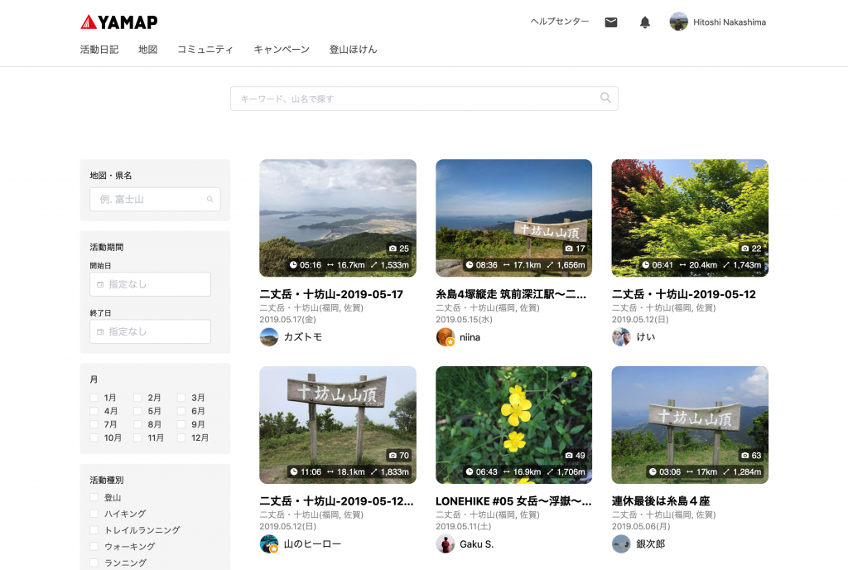Open the mail envelope icon
Viewport: 848px width, 570px height.
coord(611,22)
